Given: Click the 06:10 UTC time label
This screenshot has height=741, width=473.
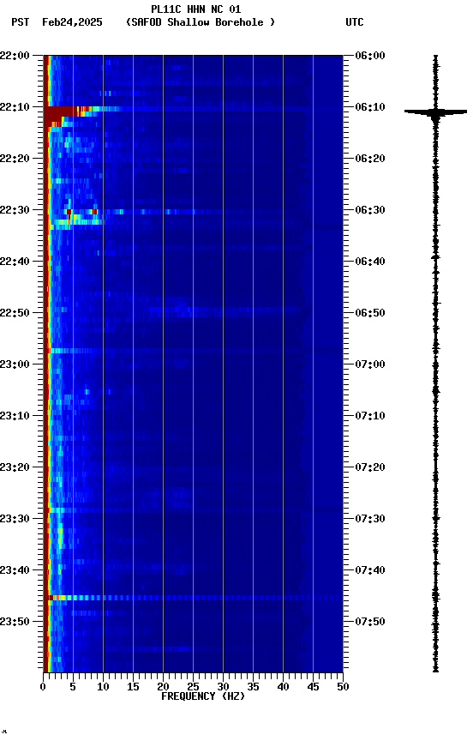Looking at the screenshot, I should [370, 107].
